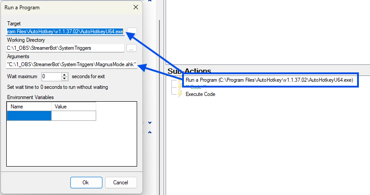Confirm the dialog with Ok

[x=86, y=183]
